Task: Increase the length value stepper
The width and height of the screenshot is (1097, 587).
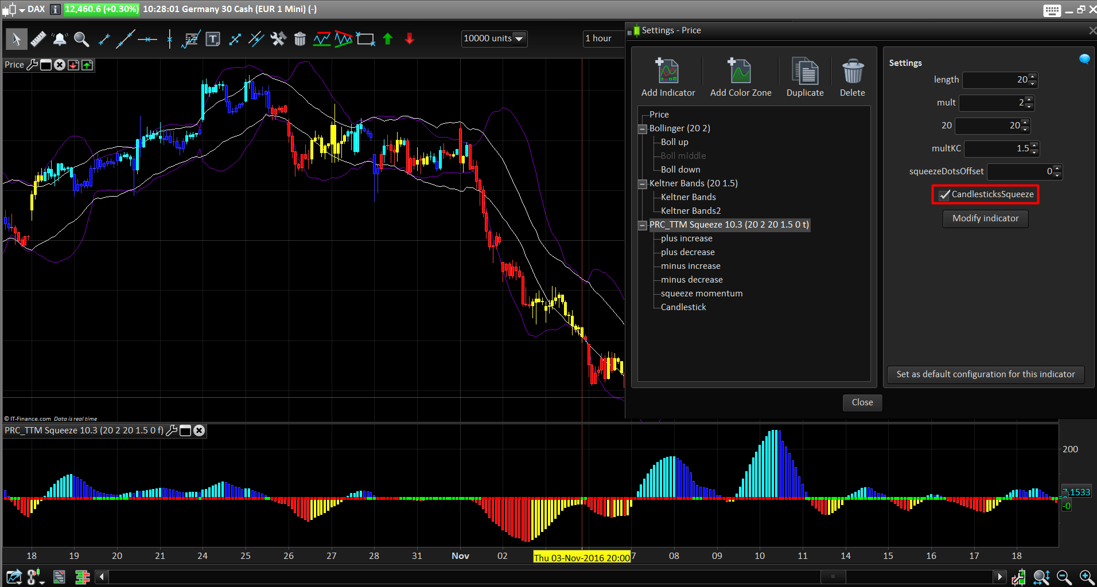Action: click(x=1033, y=77)
